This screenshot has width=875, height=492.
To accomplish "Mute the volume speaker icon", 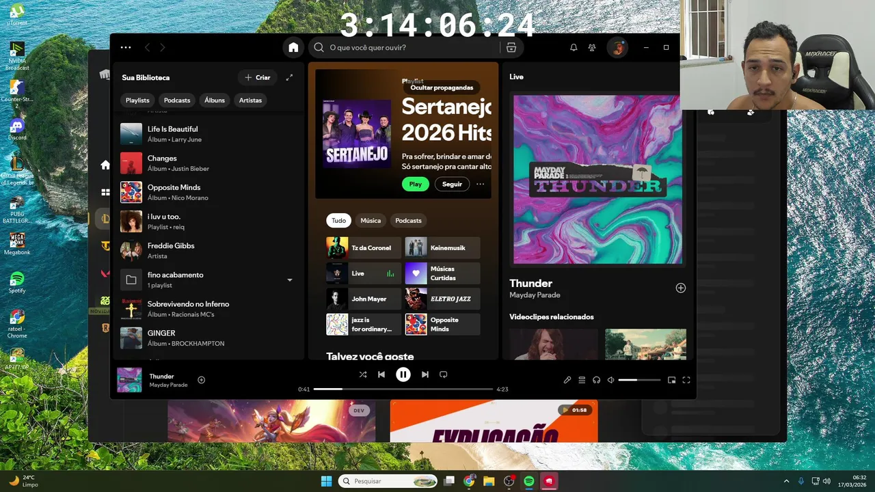I will pos(611,380).
